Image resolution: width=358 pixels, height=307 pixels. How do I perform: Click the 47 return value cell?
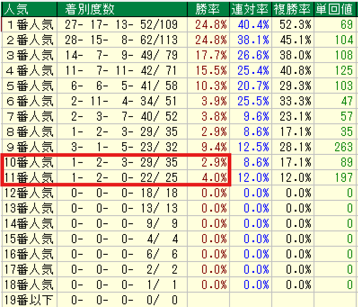335,101
